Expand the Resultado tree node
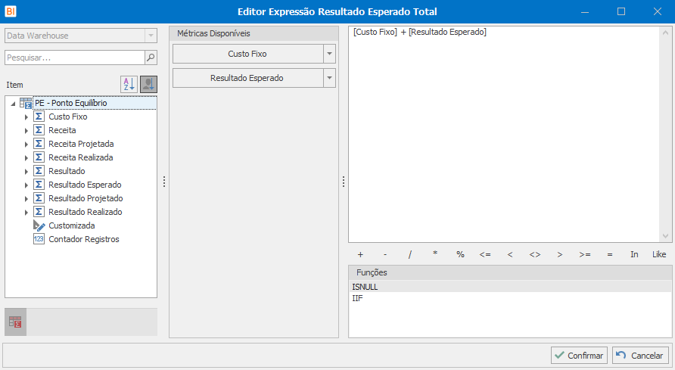Screen dimensions: 675x370 coord(26,171)
